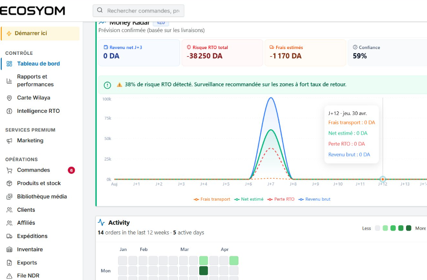The width and height of the screenshot is (427, 280).
Task: Toggle the Net estimé legend series
Action: [x=249, y=199]
